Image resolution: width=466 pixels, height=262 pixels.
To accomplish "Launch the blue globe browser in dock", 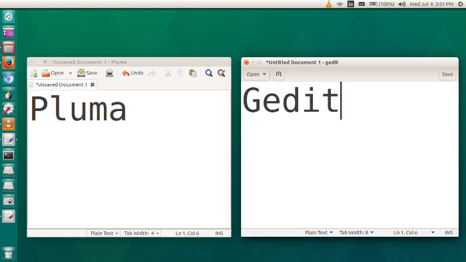I will point(8,78).
